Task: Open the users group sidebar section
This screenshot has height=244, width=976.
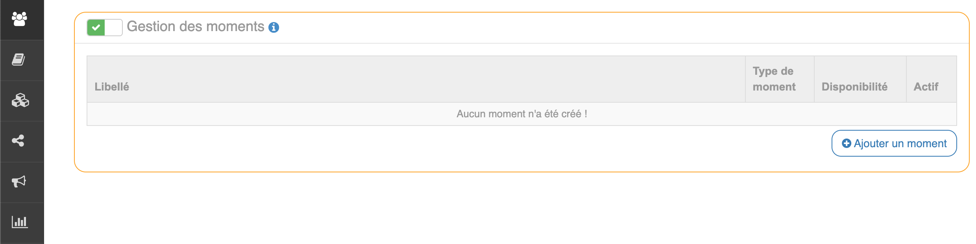Action: [19, 19]
